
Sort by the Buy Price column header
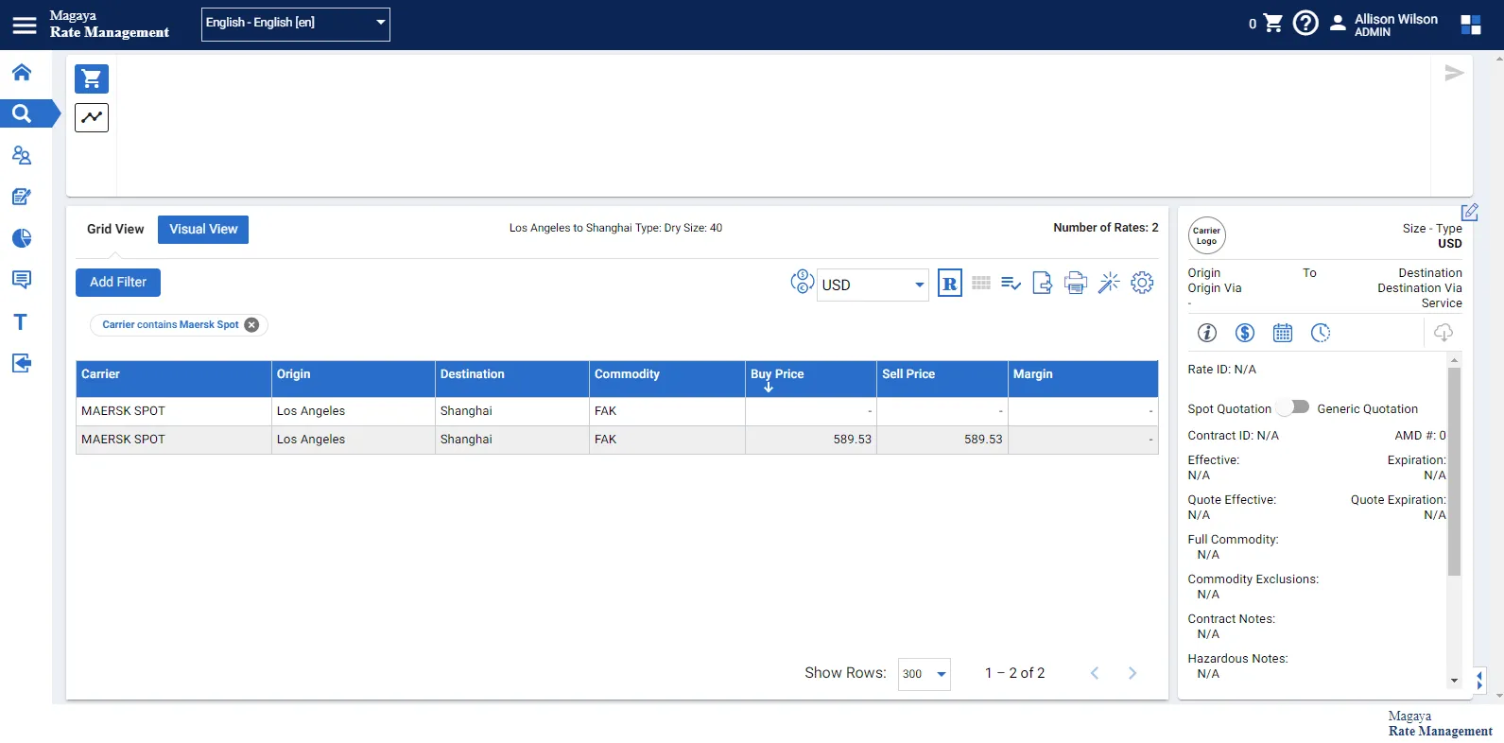pos(777,375)
